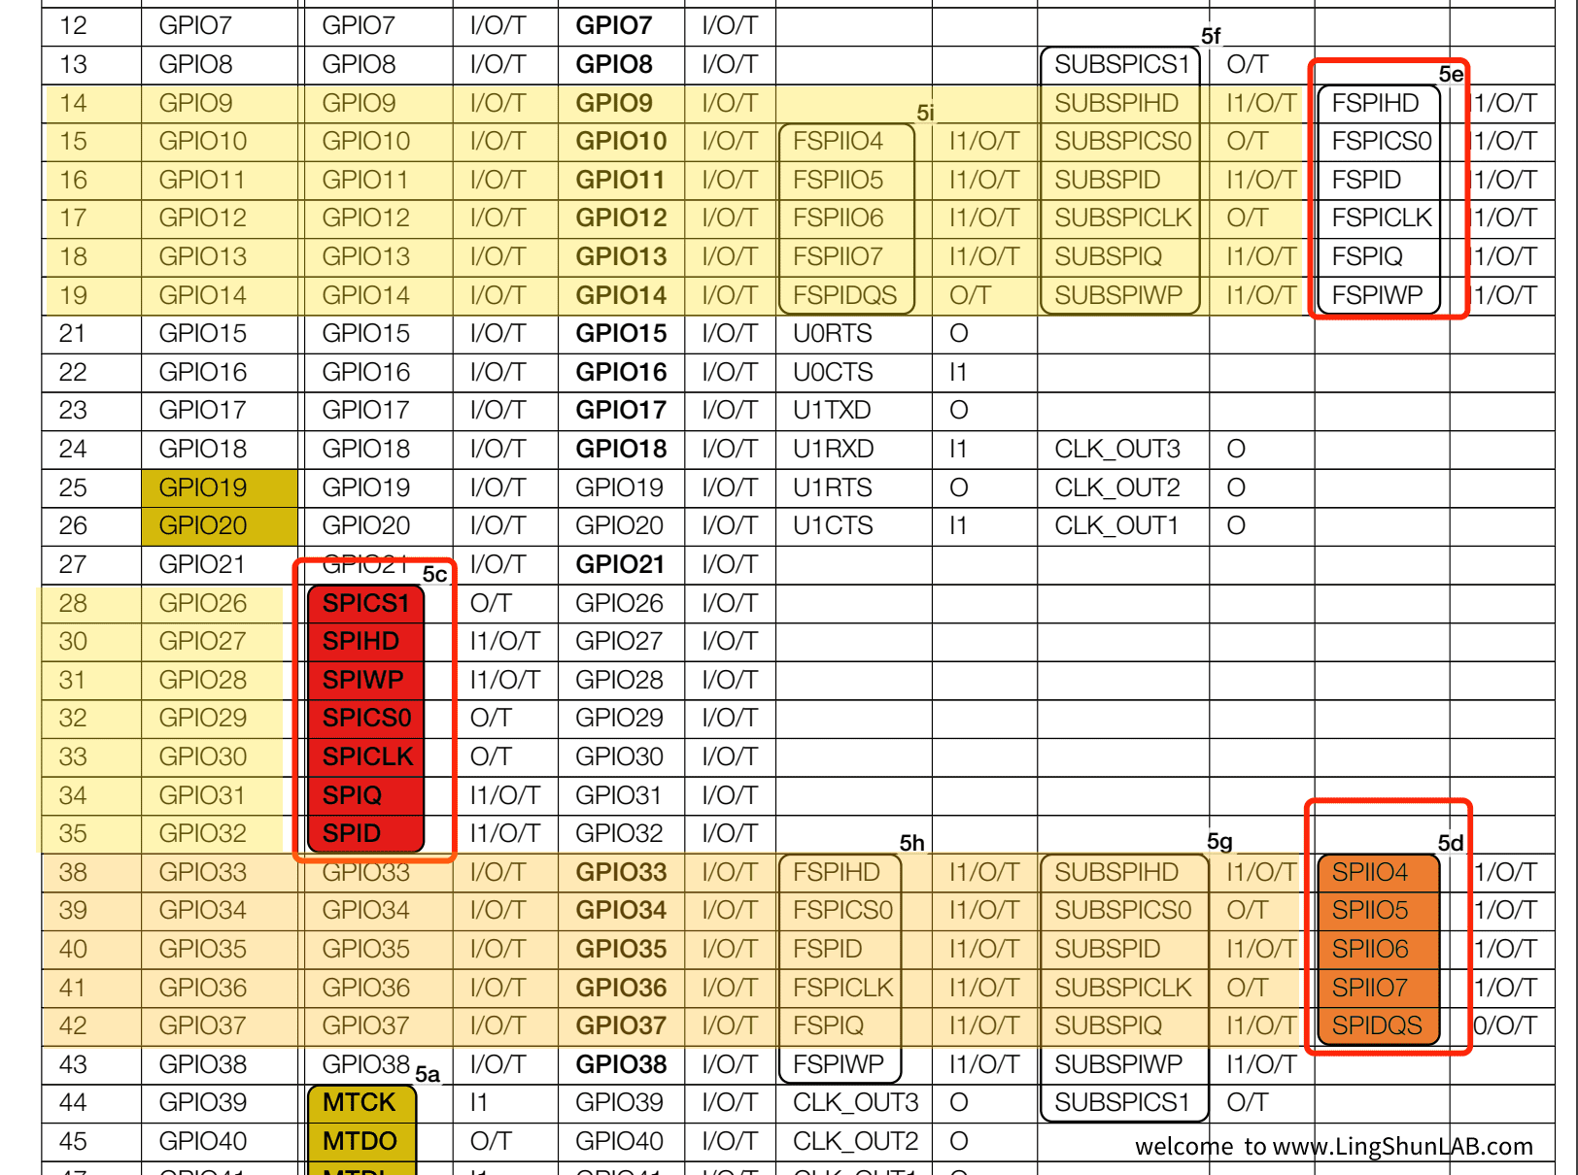1578x1175 pixels.
Task: Click SUBSPIWP in pin 19 row
Action: [x=1118, y=295]
